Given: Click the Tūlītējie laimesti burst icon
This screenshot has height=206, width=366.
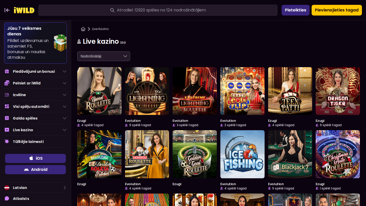Looking at the screenshot, I should pyautogui.click(x=7, y=141).
